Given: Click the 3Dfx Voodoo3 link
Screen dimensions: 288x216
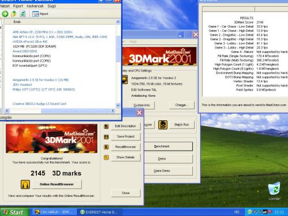Looking at the screenshot, I should (x=22, y=85).
